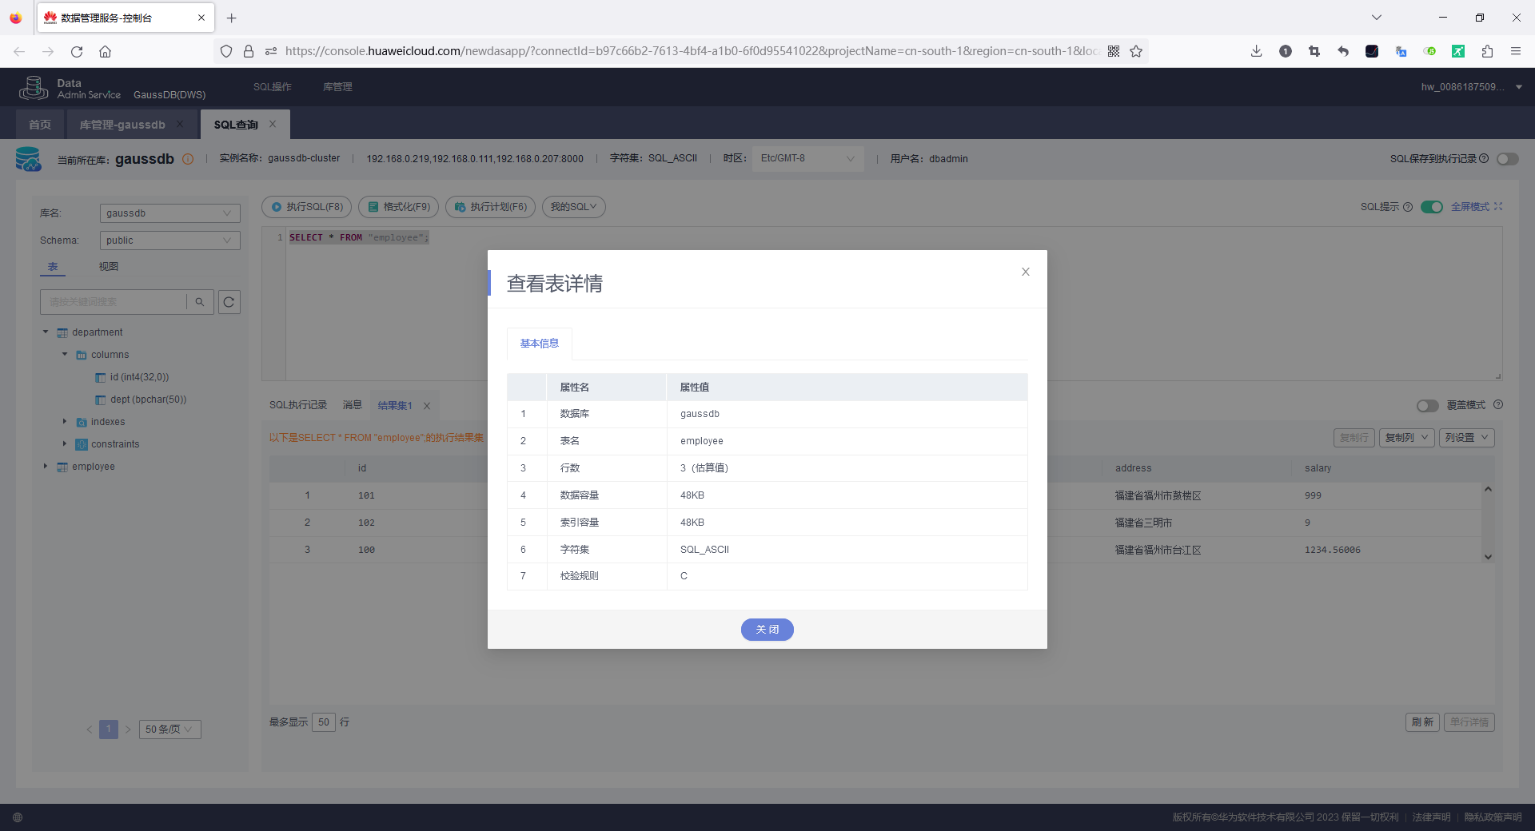
Task: Open a new browser tab
Action: coord(232,18)
